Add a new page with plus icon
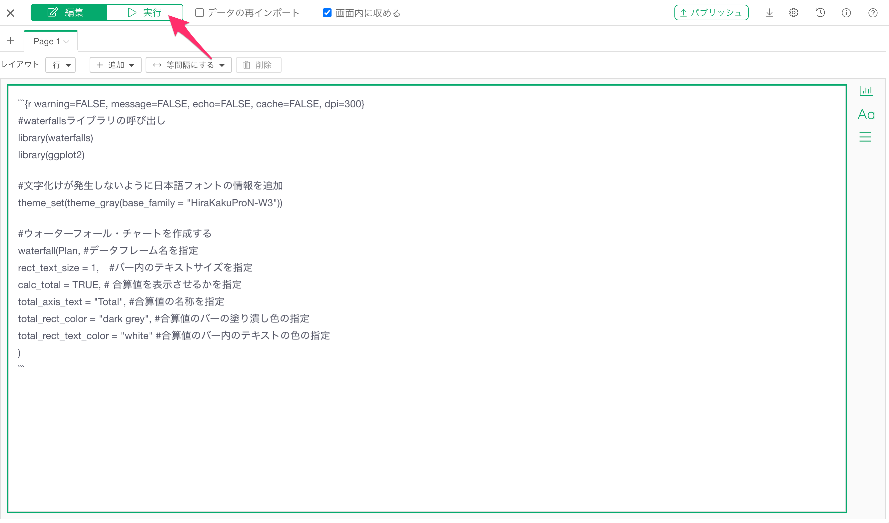889x523 pixels. pos(11,41)
